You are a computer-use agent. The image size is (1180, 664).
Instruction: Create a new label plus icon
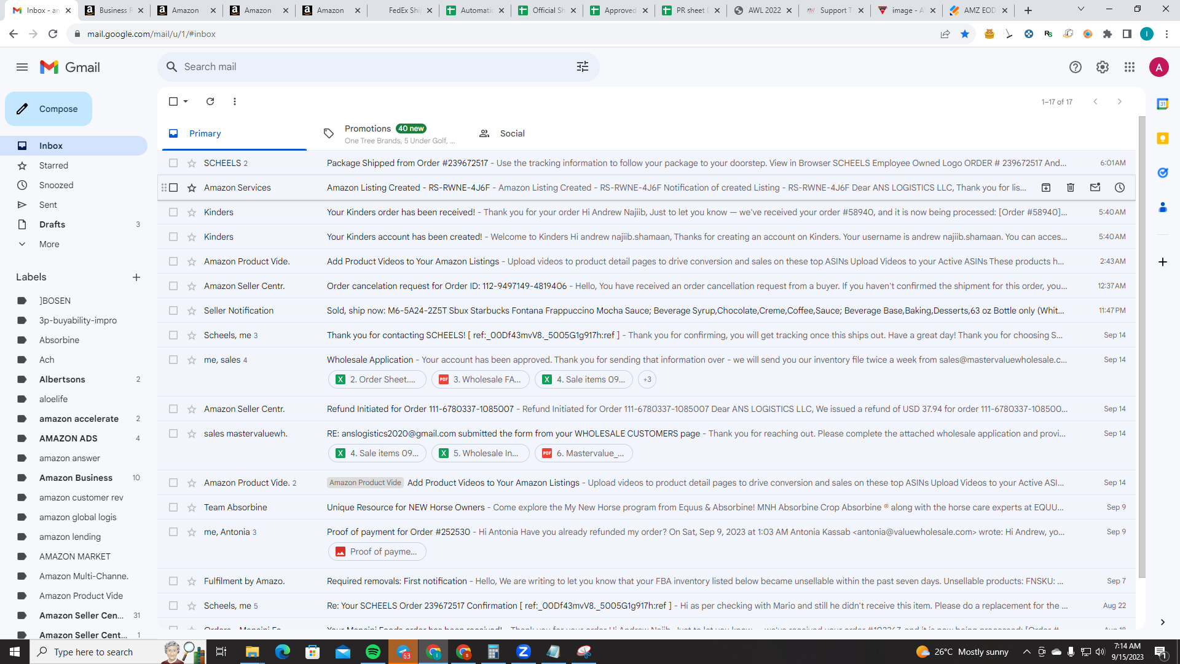coord(136,277)
